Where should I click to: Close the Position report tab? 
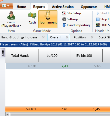click(92, 37)
